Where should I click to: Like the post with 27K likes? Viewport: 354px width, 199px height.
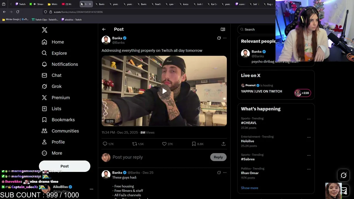coord(167,144)
